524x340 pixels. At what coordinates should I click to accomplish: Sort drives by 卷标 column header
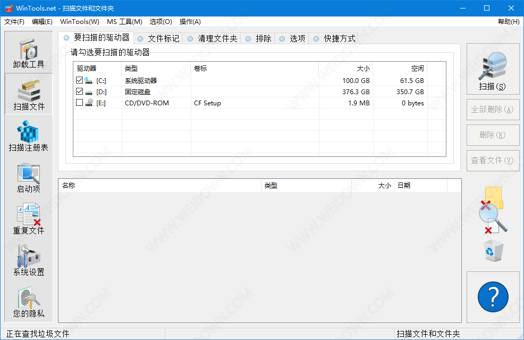pos(255,68)
